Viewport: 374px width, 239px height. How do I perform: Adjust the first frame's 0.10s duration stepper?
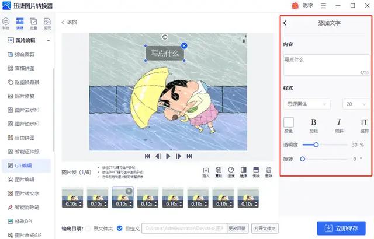pyautogui.click(x=81, y=204)
